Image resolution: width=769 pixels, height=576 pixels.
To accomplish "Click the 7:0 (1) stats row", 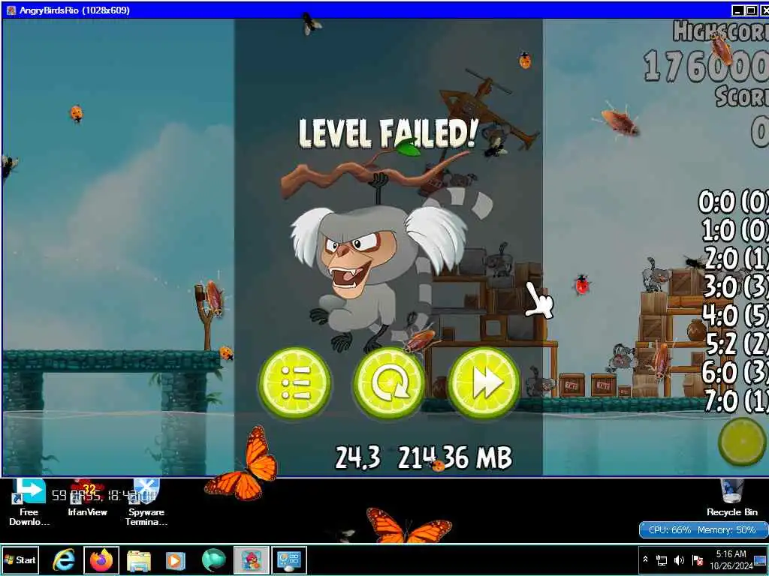I will tap(737, 400).
